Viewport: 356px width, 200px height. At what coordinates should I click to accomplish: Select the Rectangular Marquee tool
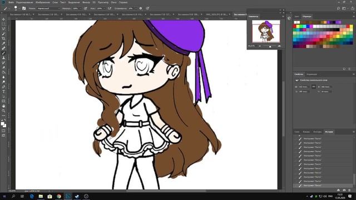point(3,24)
